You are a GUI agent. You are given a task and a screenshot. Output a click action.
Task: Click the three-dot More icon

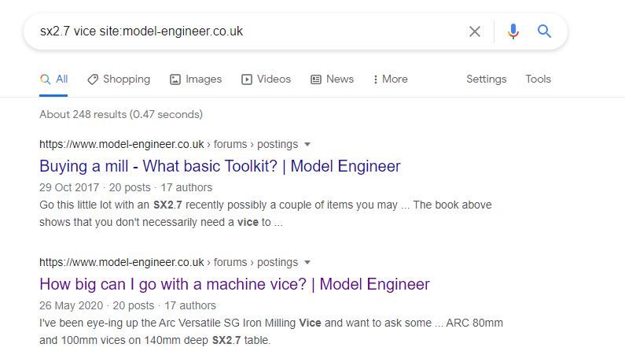pyautogui.click(x=375, y=79)
